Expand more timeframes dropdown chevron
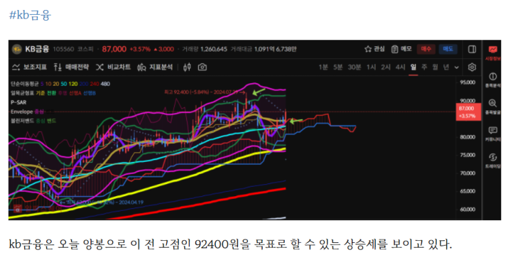The image size is (518, 265). point(456,68)
